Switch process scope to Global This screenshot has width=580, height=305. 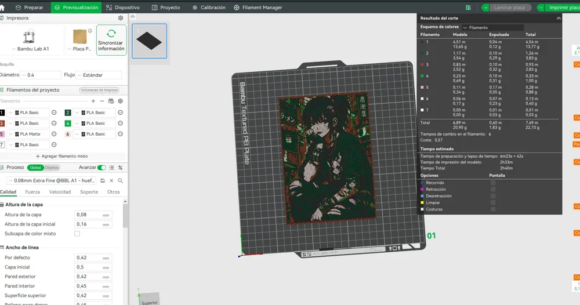pyautogui.click(x=35, y=168)
